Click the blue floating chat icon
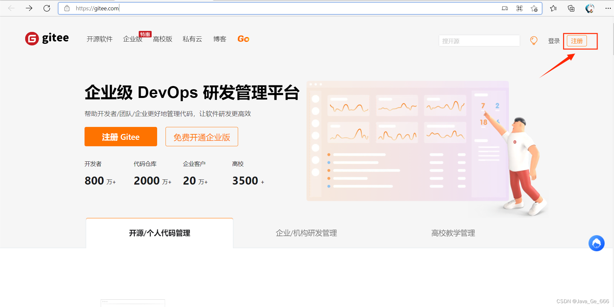The width and height of the screenshot is (614, 307). (x=597, y=243)
